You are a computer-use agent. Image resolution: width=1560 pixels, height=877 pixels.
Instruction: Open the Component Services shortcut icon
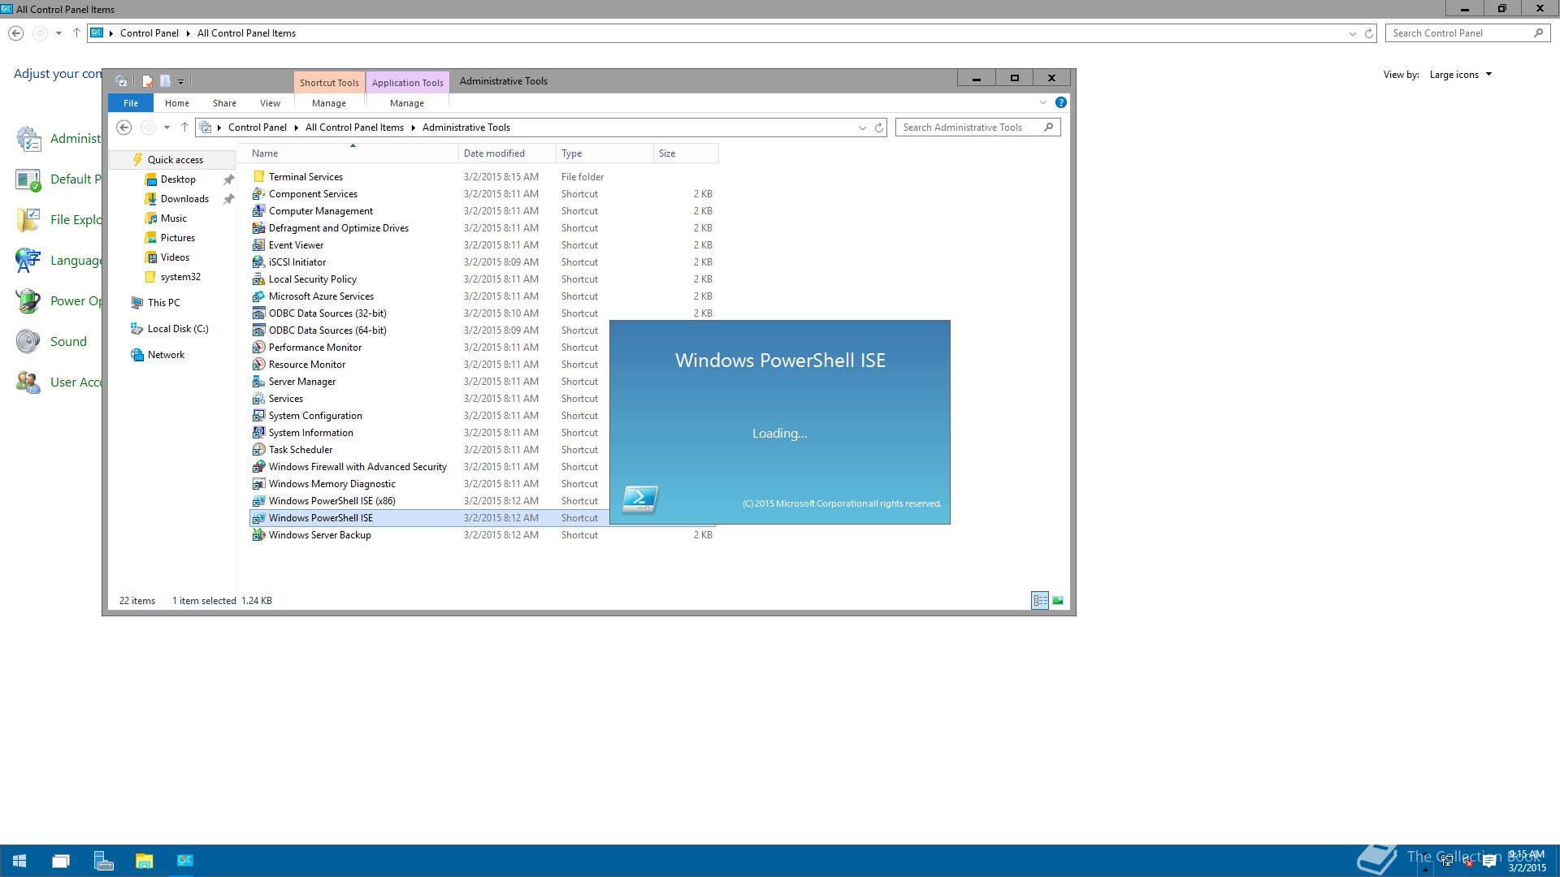pos(258,194)
